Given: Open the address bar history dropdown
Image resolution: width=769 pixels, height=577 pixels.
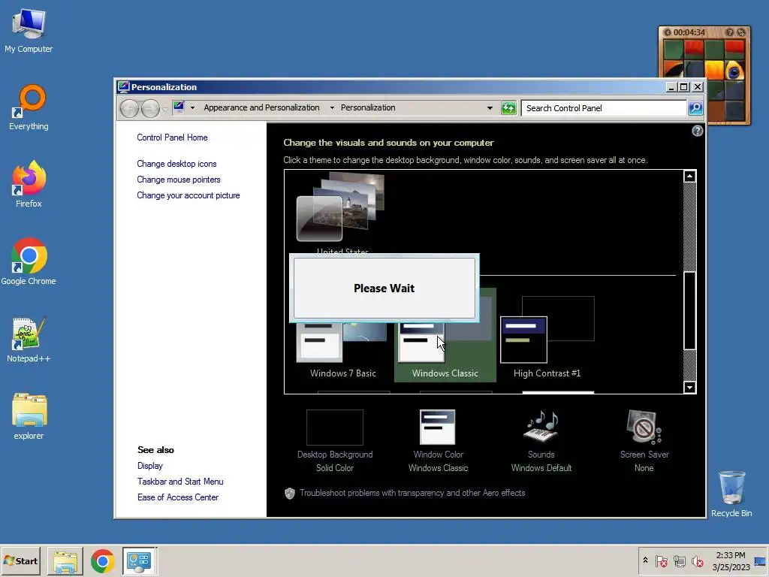Looking at the screenshot, I should pyautogui.click(x=490, y=108).
